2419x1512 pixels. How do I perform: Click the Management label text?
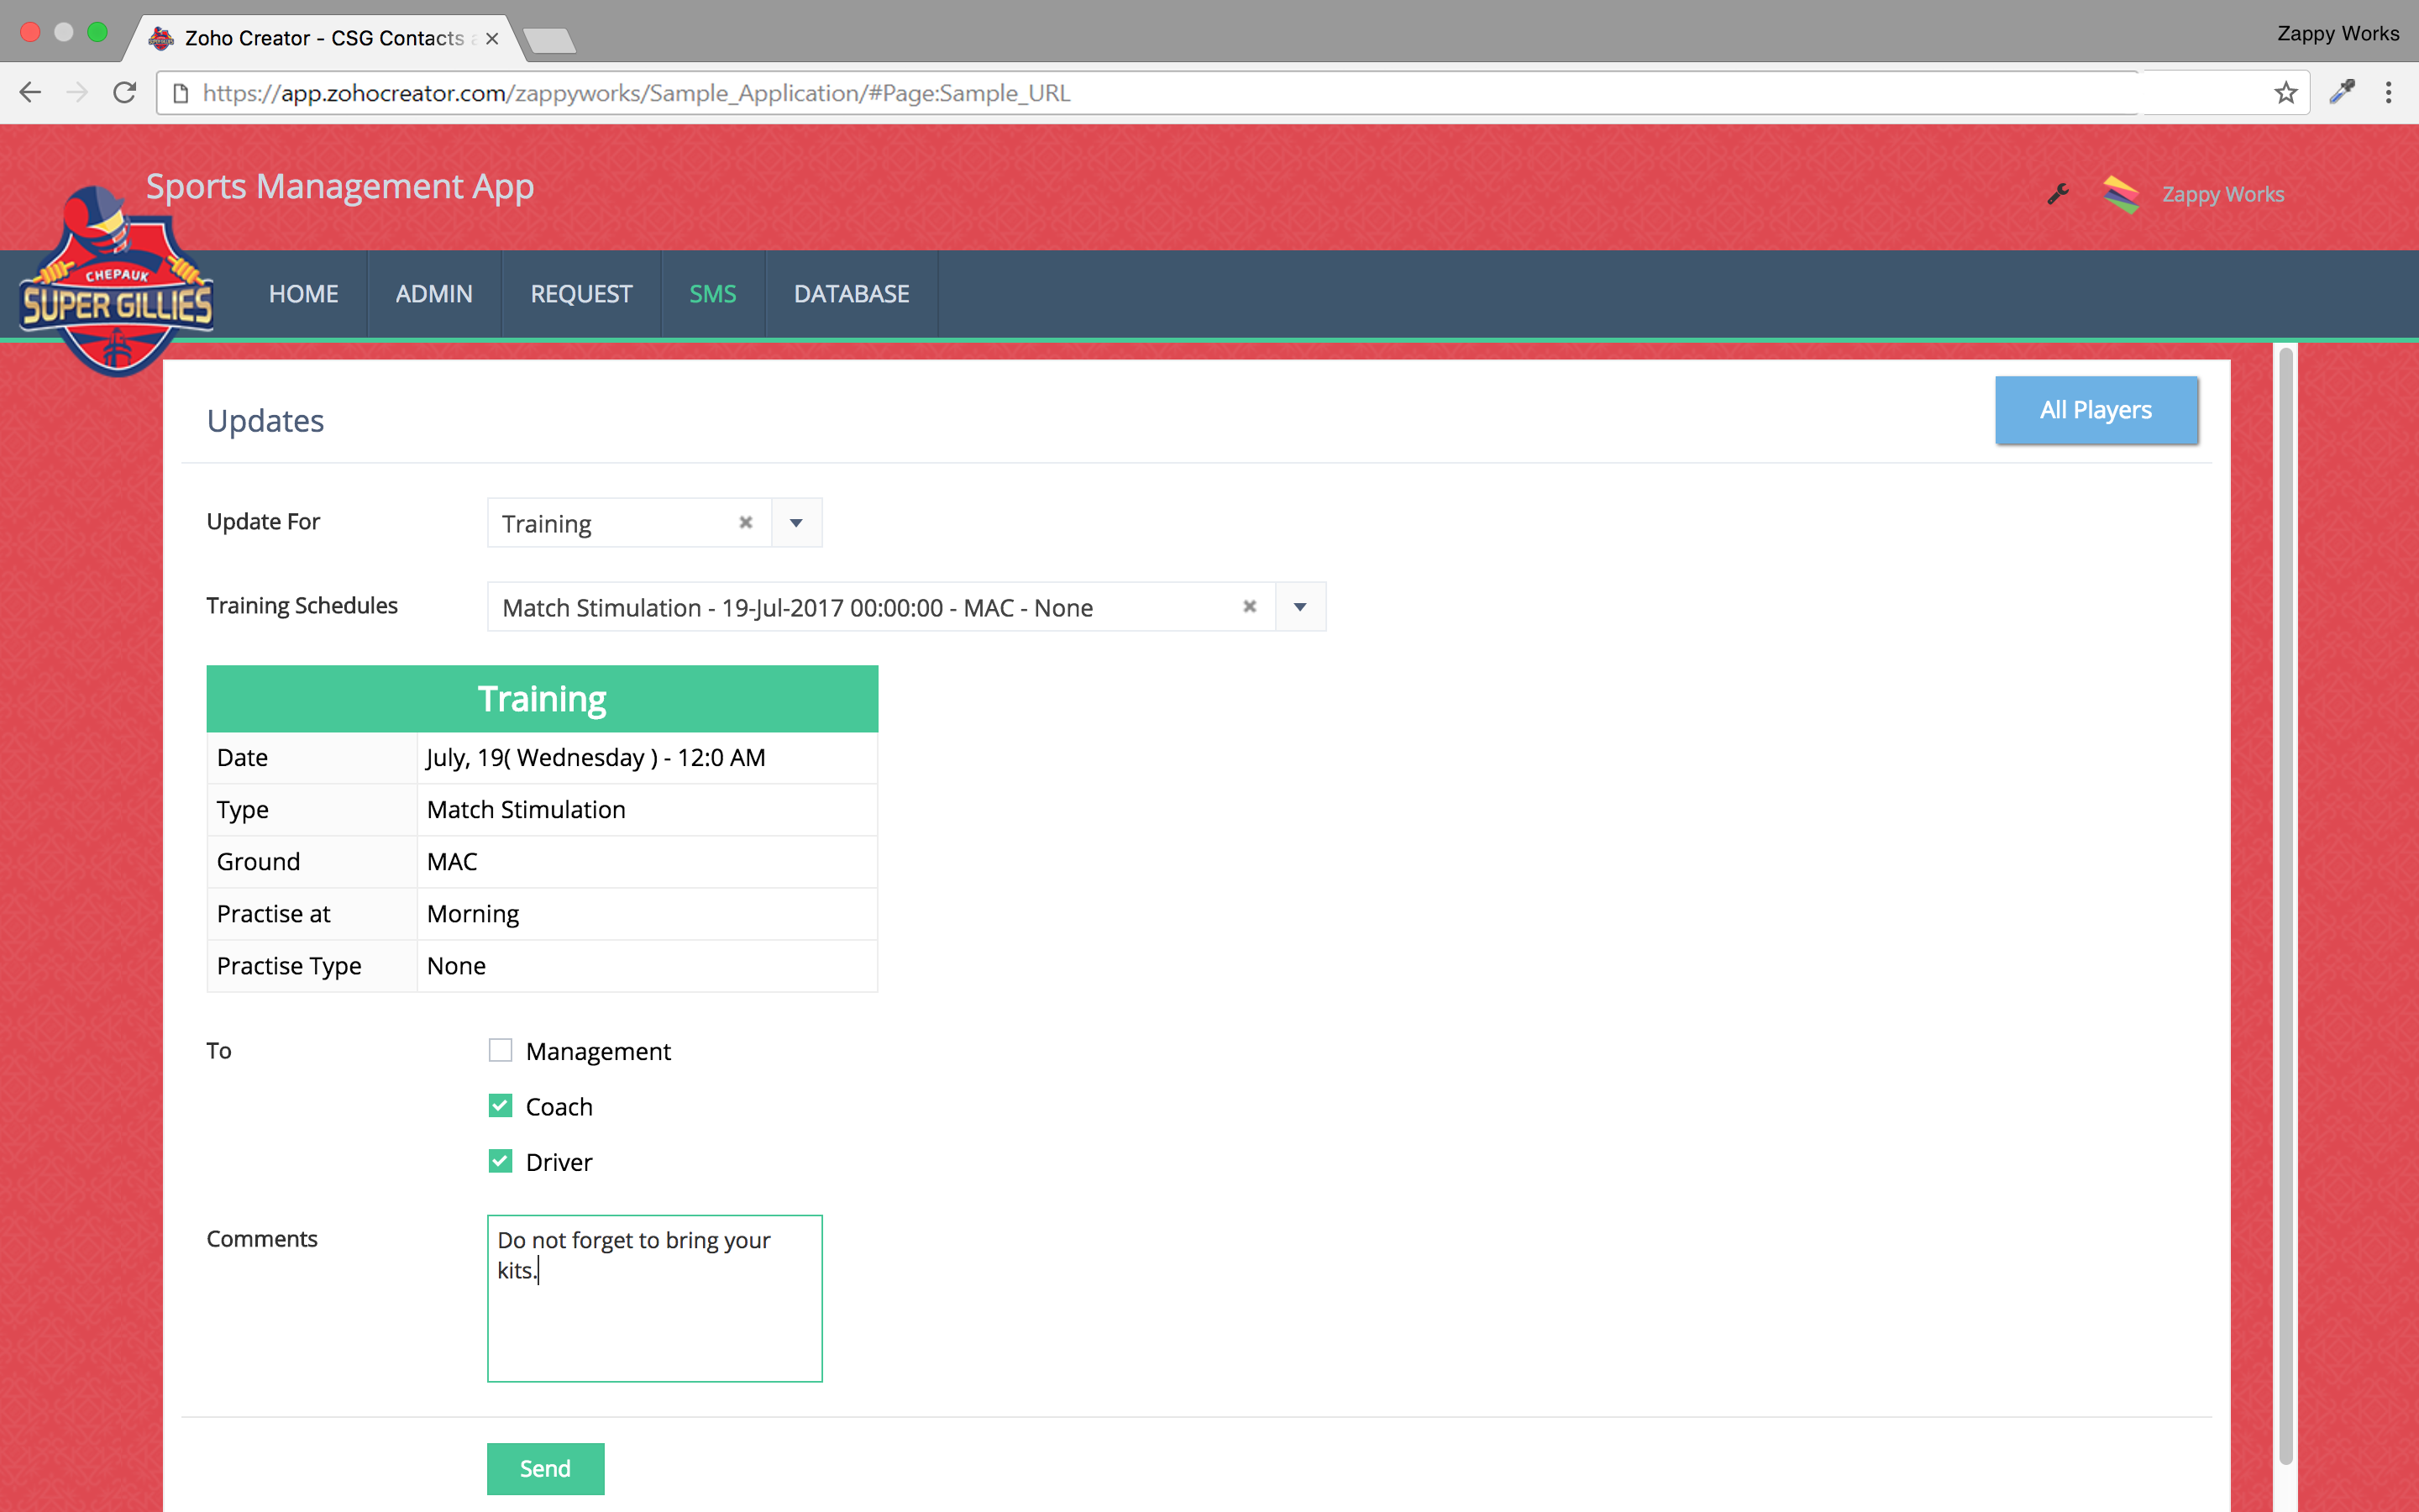tap(598, 1051)
